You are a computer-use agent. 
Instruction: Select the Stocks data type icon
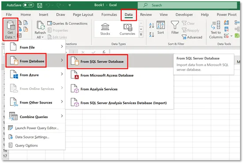[105, 26]
